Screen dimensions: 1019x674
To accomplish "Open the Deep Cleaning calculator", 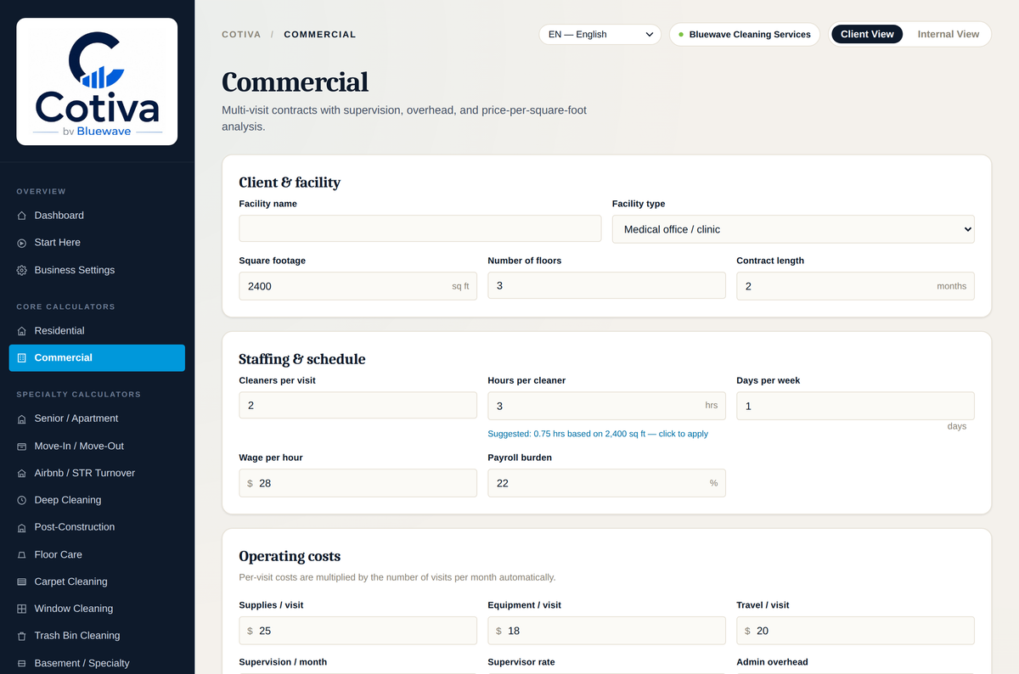I will point(97,500).
